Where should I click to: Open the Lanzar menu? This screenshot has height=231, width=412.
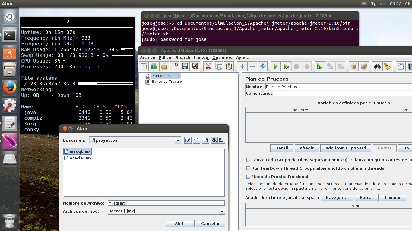(201, 57)
